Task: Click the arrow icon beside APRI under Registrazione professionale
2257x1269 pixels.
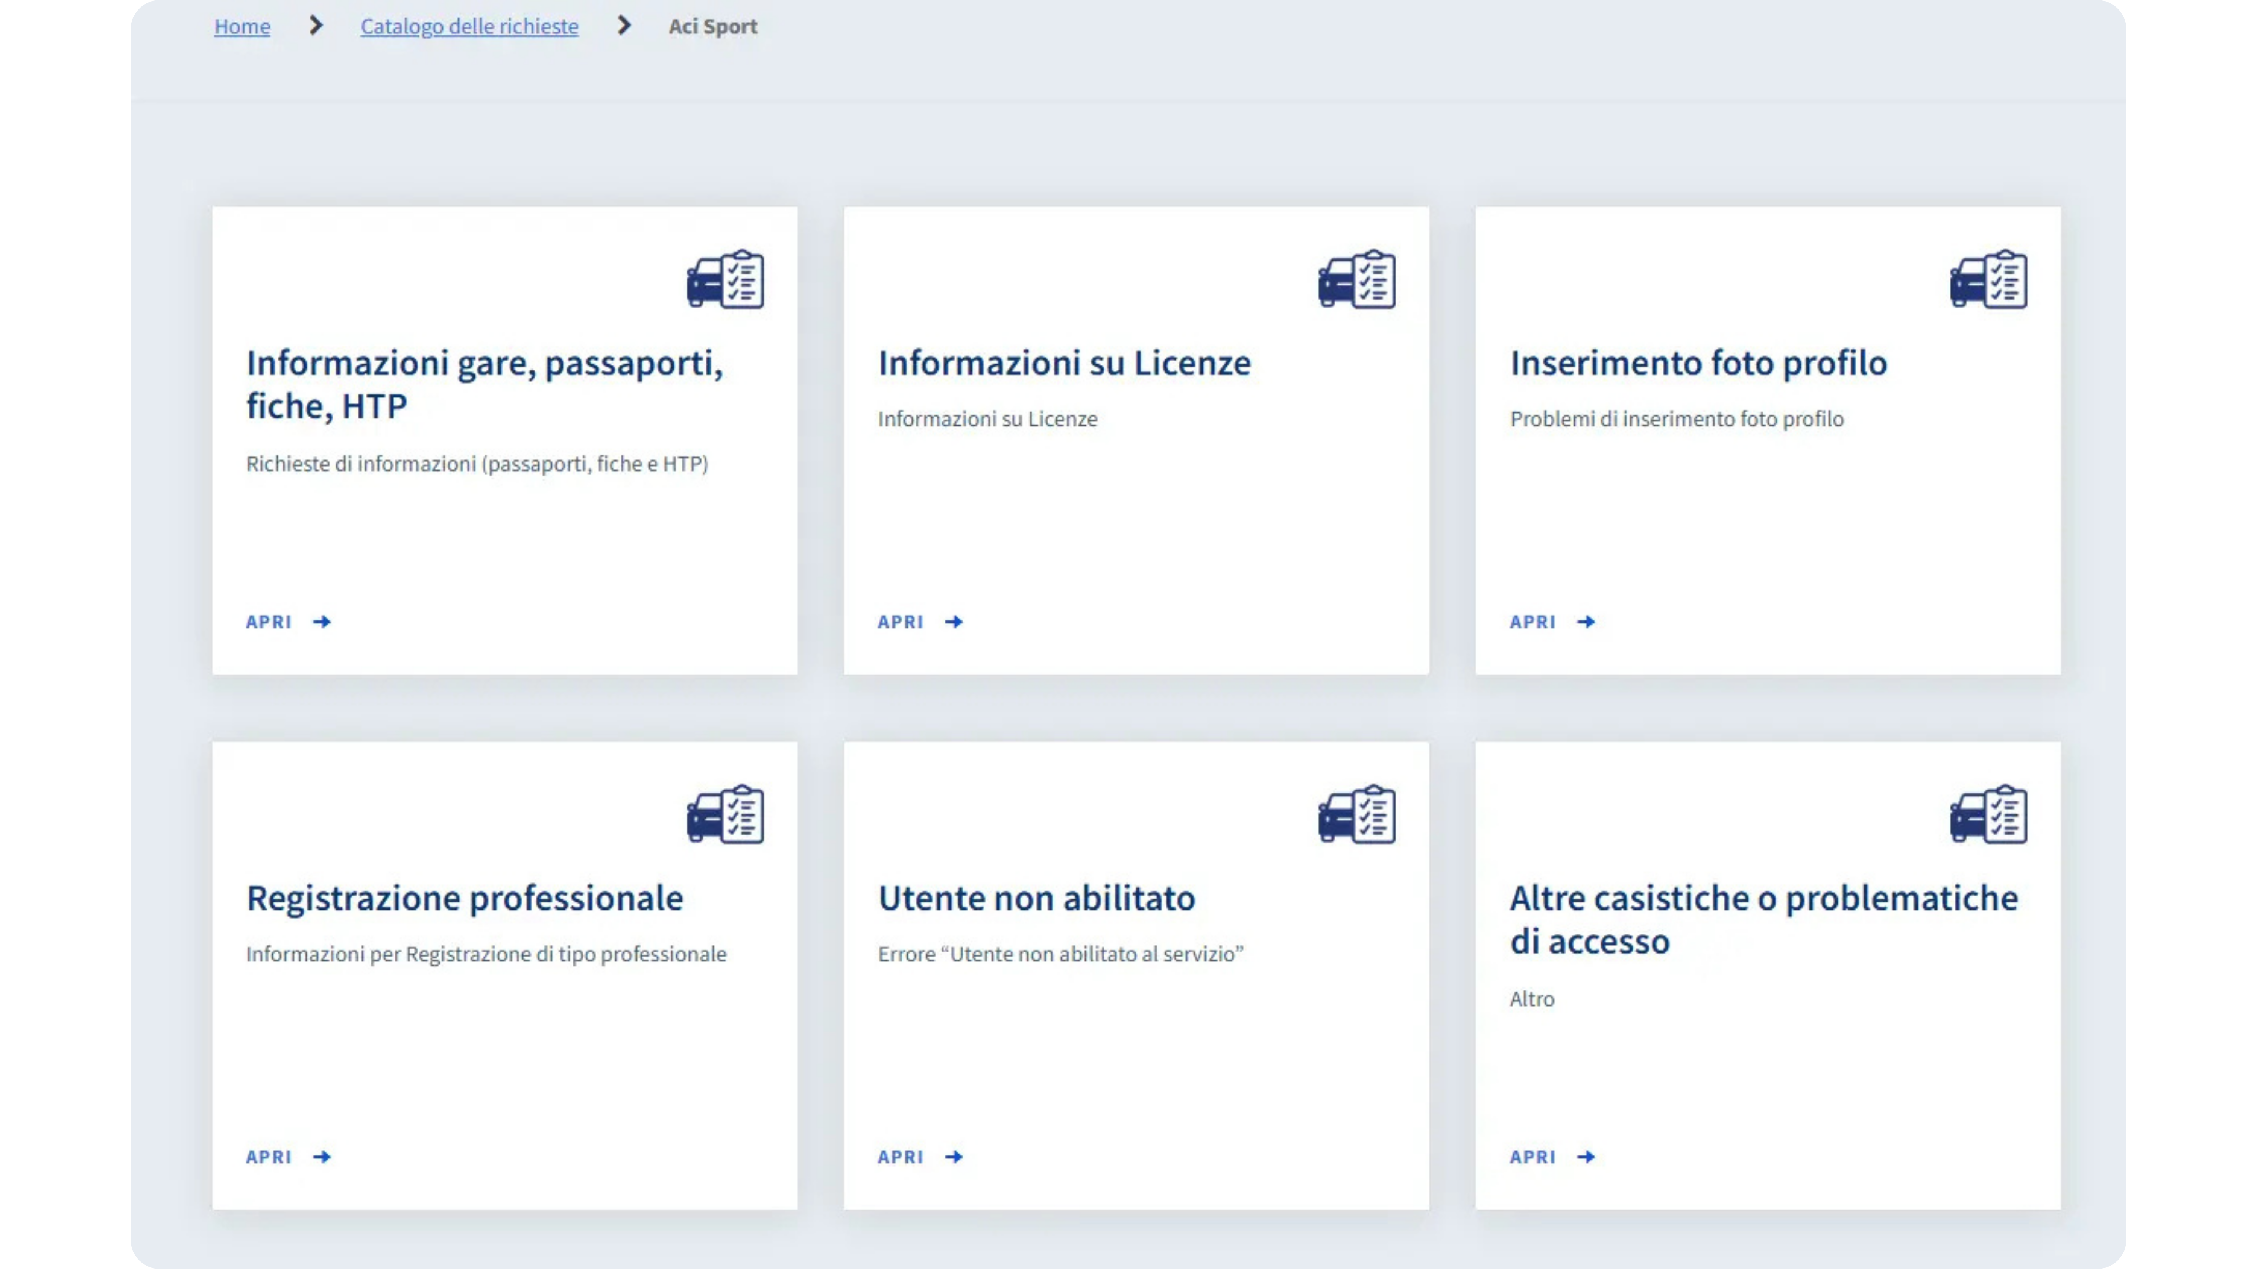Action: 322,1157
